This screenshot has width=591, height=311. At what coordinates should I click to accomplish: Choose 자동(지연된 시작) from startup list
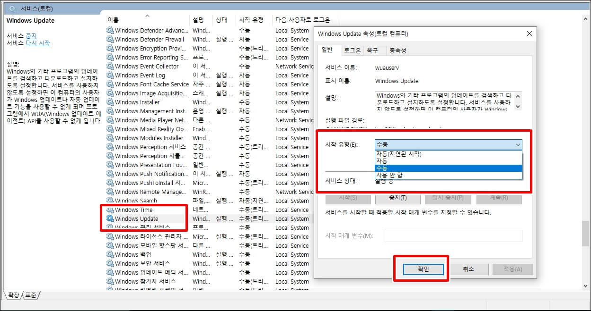click(448, 154)
